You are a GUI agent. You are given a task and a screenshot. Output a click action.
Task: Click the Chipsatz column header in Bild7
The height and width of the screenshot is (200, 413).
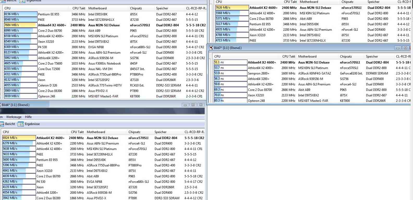[x=346, y=57]
